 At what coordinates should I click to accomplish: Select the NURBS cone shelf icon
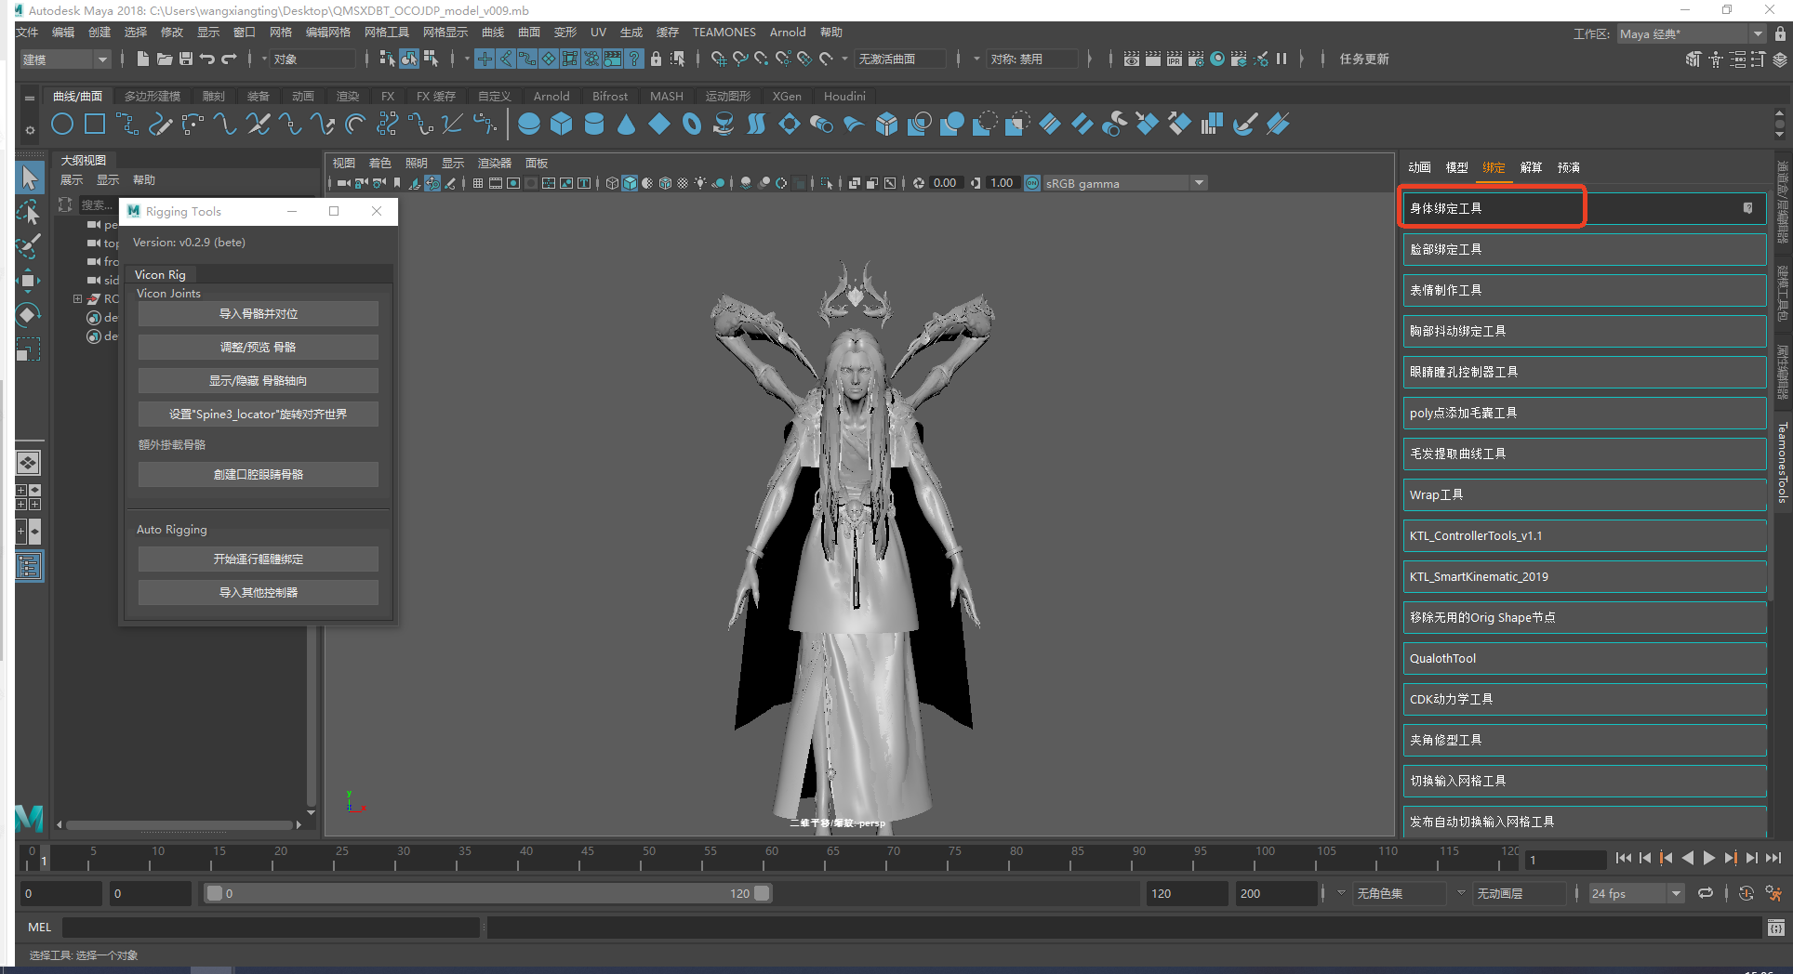626,125
